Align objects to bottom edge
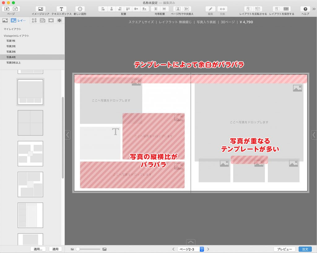 click(144, 9)
